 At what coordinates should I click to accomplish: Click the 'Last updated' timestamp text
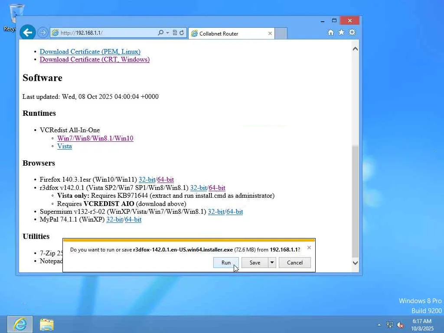pyautogui.click(x=91, y=97)
